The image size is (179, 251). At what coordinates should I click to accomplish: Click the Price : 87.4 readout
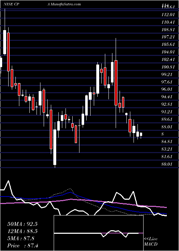(23, 245)
